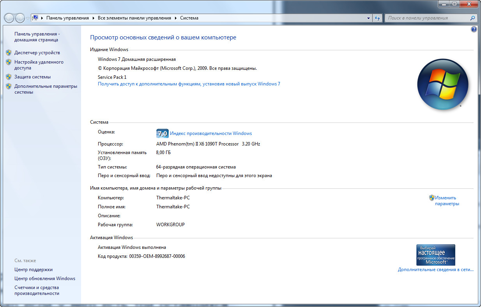Image resolution: width=481 pixels, height=307 pixels.
Task: Click shield icon beside 'Дополнительные параметры системы'
Action: pyautogui.click(x=9, y=86)
